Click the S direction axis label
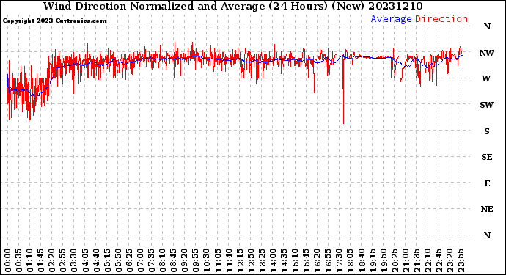 click(487, 131)
